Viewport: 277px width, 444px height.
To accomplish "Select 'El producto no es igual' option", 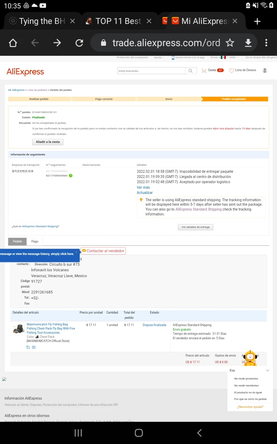I will 248,393.
